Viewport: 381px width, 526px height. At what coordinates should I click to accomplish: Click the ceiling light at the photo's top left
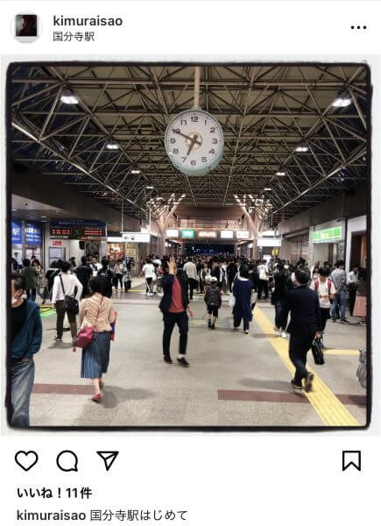pyautogui.click(x=69, y=99)
